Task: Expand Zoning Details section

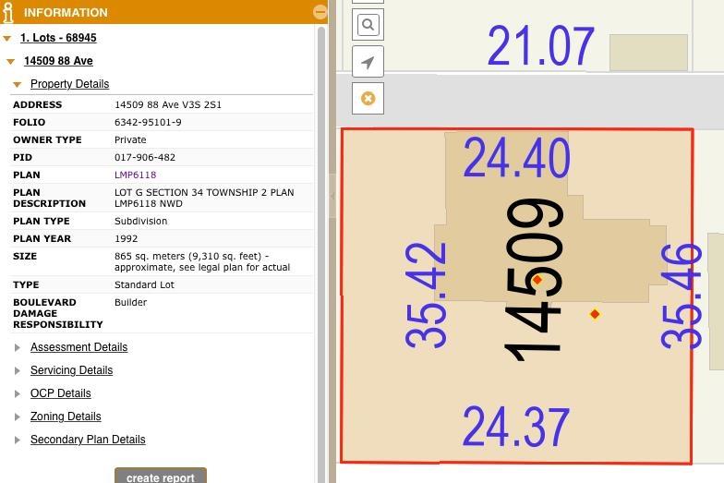Action: tap(66, 417)
